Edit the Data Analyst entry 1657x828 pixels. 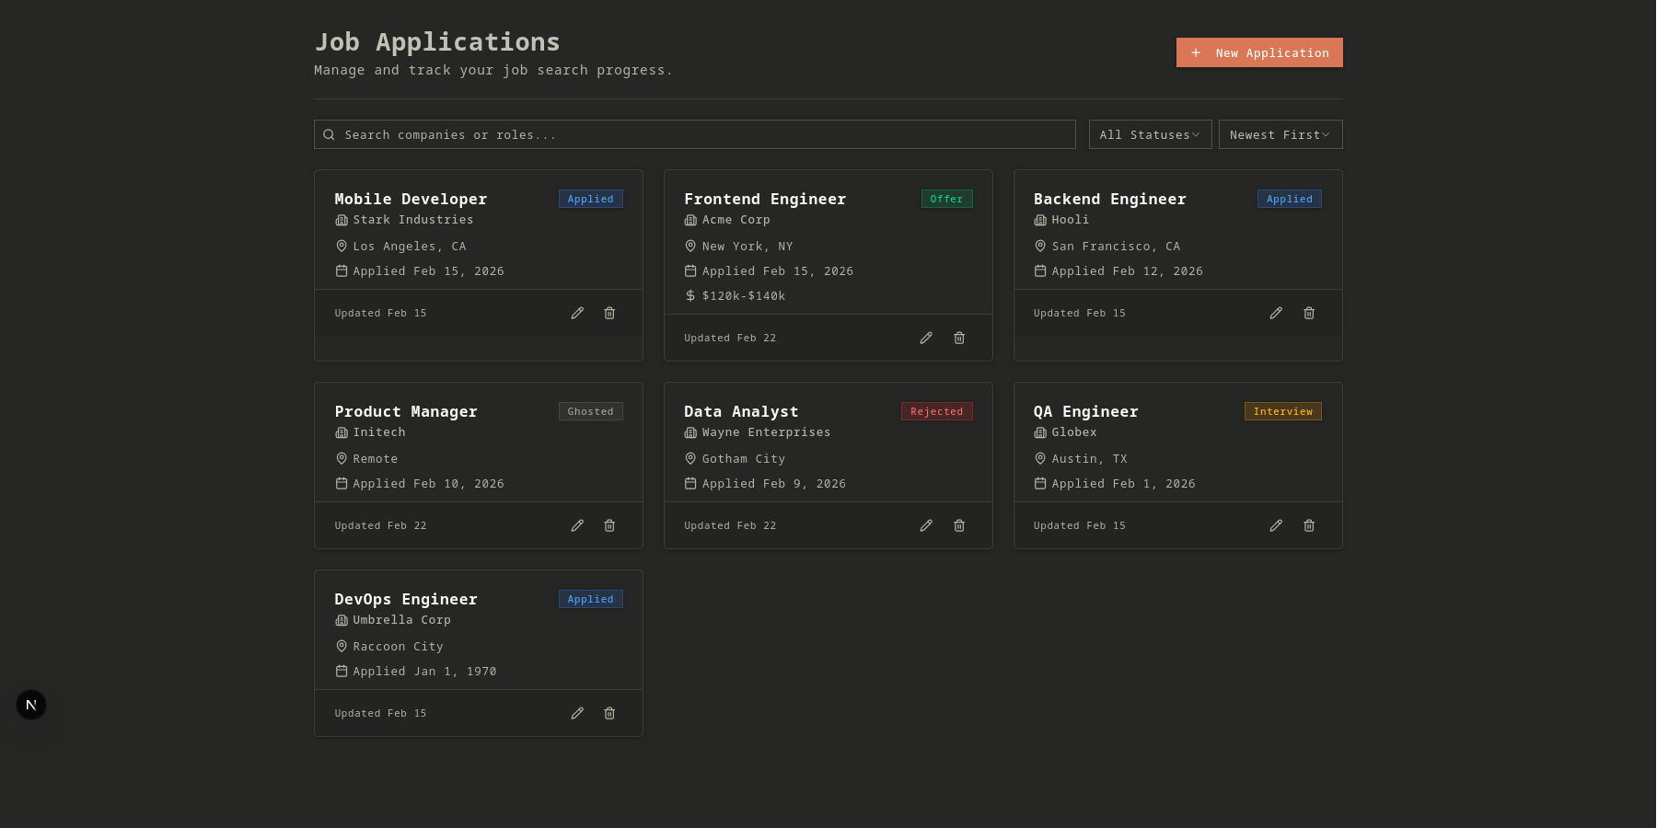[926, 525]
